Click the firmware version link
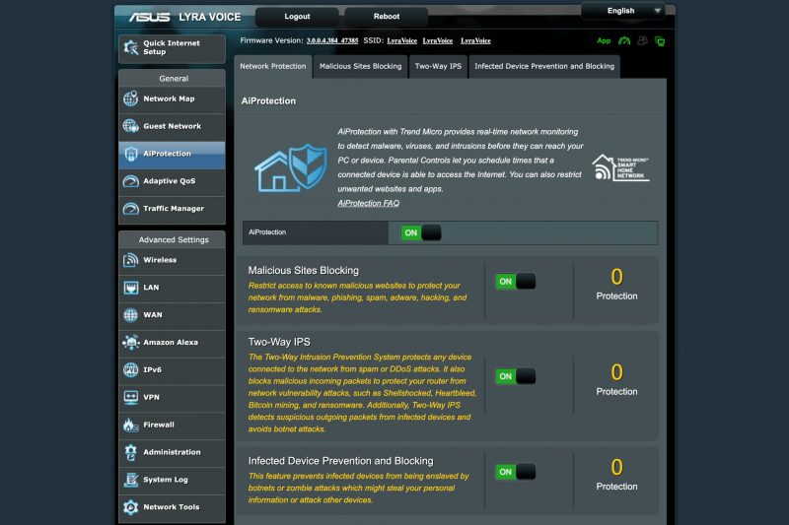 click(332, 40)
